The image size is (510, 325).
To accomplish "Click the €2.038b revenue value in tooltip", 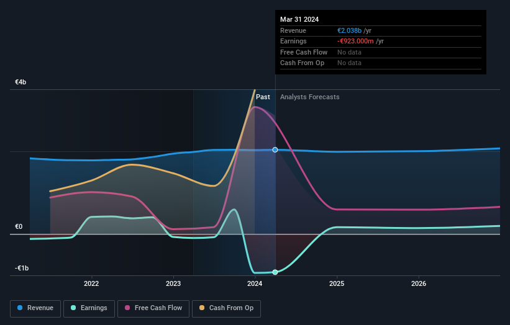I will (349, 30).
